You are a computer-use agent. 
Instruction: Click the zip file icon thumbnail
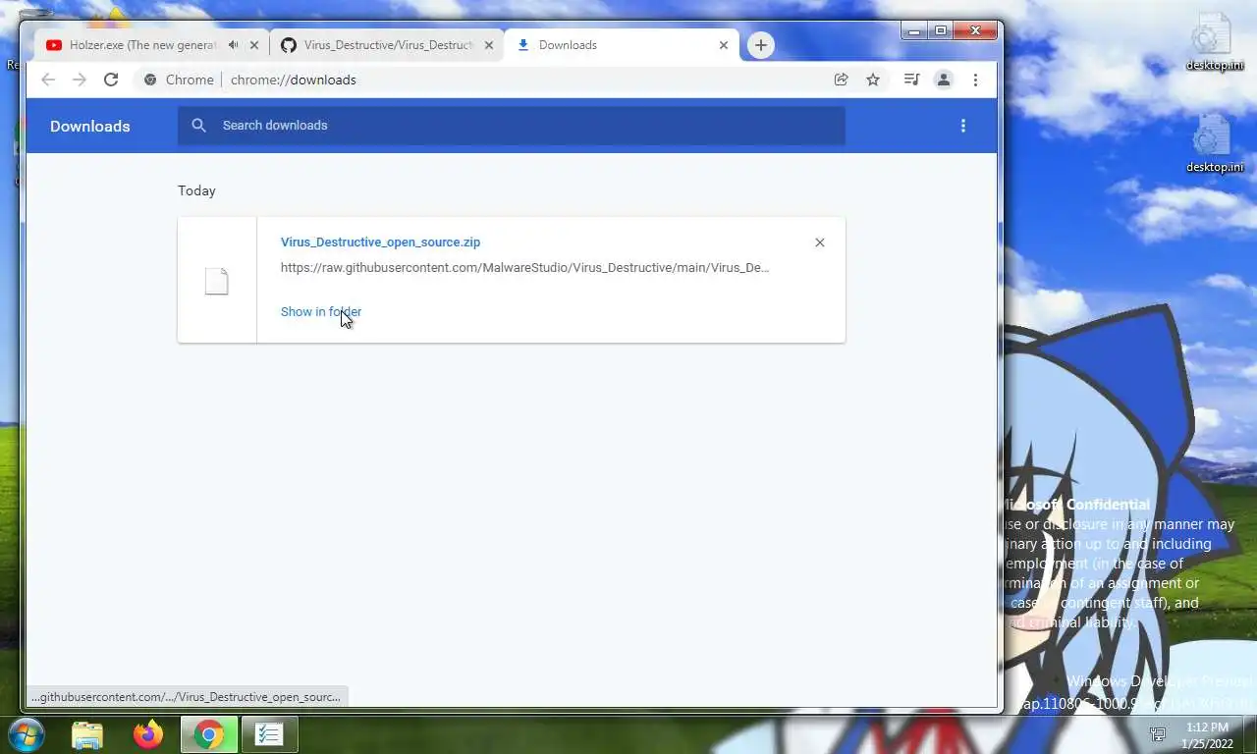click(x=217, y=281)
